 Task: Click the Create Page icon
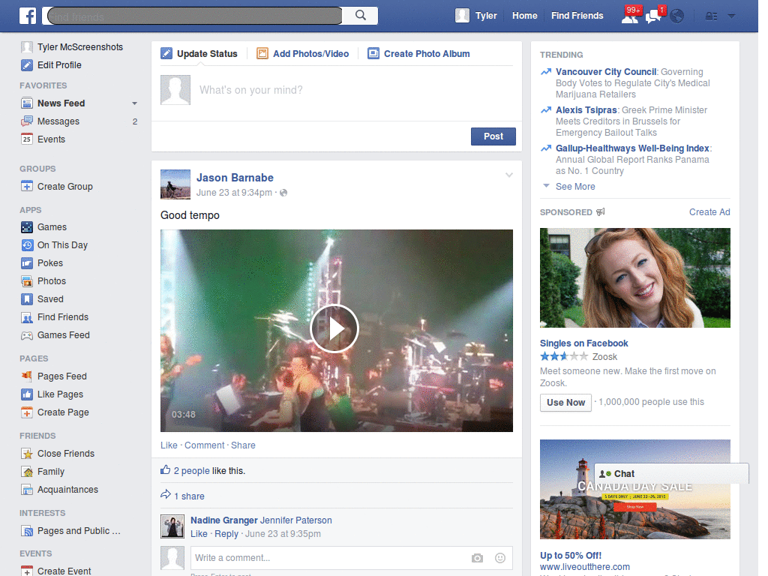tap(27, 412)
